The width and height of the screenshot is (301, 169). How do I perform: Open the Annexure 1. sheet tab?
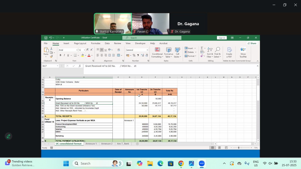tap(91, 144)
